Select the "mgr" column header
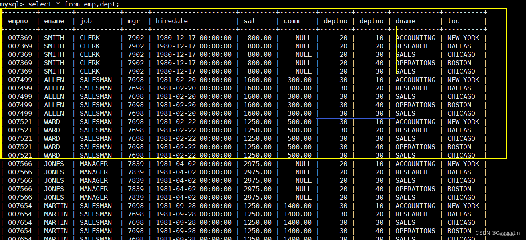 tap(134, 21)
